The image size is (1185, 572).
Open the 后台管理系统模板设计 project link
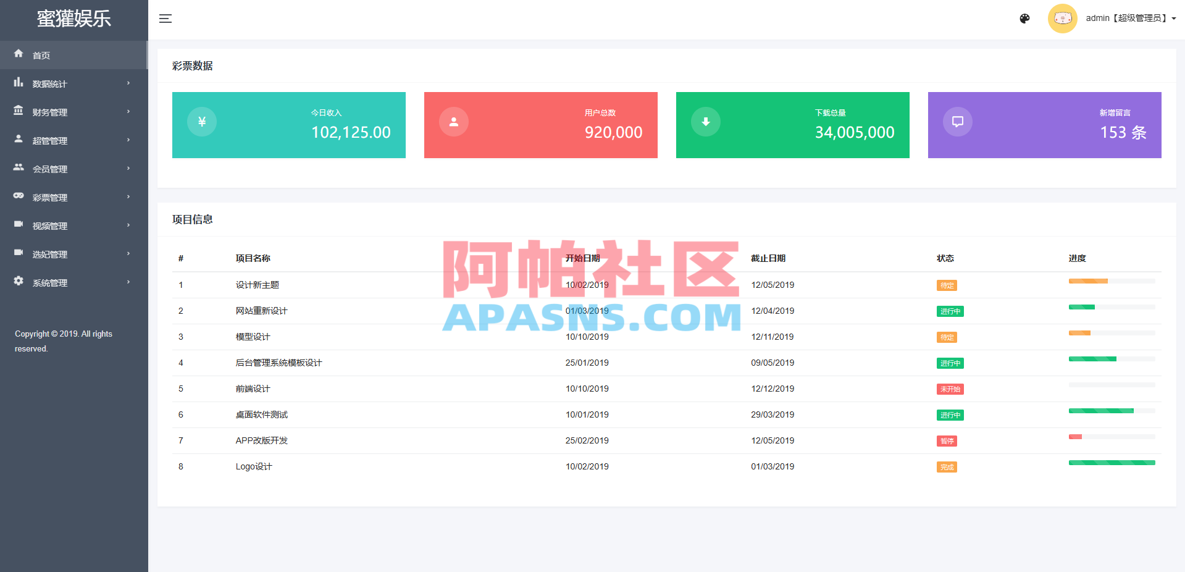click(278, 363)
